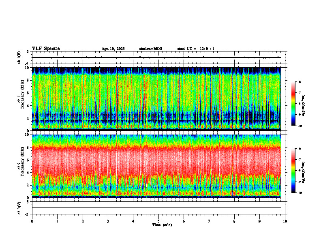Click time axis tick label "0"

32,221
